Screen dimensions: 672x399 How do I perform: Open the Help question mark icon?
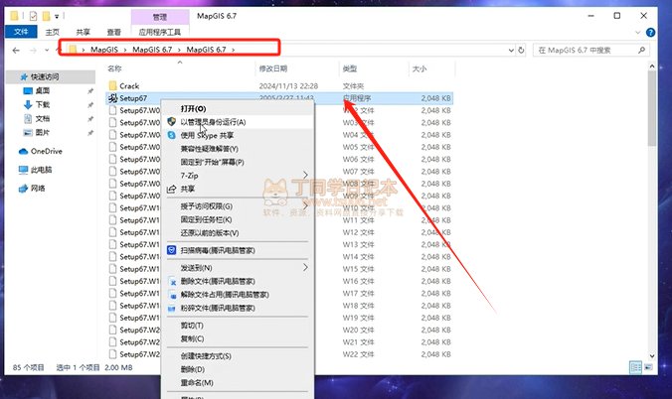click(650, 33)
